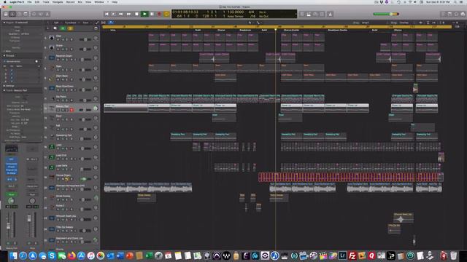The width and height of the screenshot is (467, 262).
Task: Open the Track menu
Action: pos(46,1)
